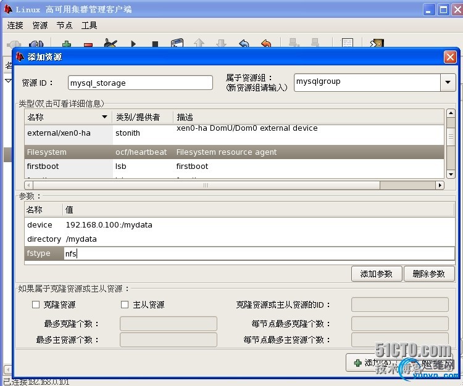Click the document page icon in main toolbar
Image resolution: width=463 pixels, height=386 pixels.
tap(348, 43)
